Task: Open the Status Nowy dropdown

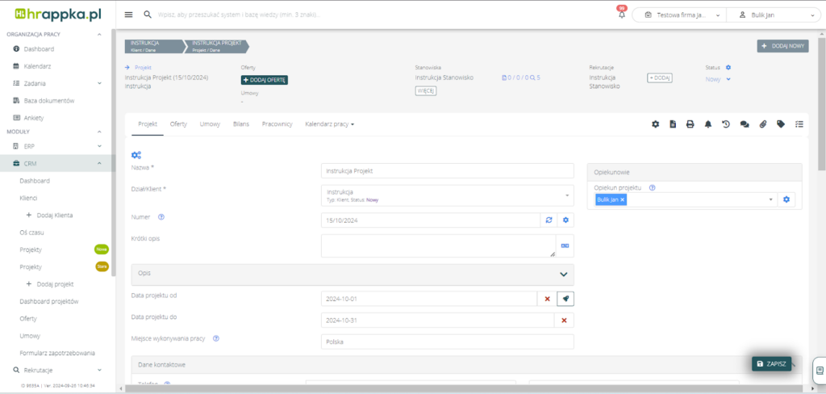Action: click(x=718, y=79)
